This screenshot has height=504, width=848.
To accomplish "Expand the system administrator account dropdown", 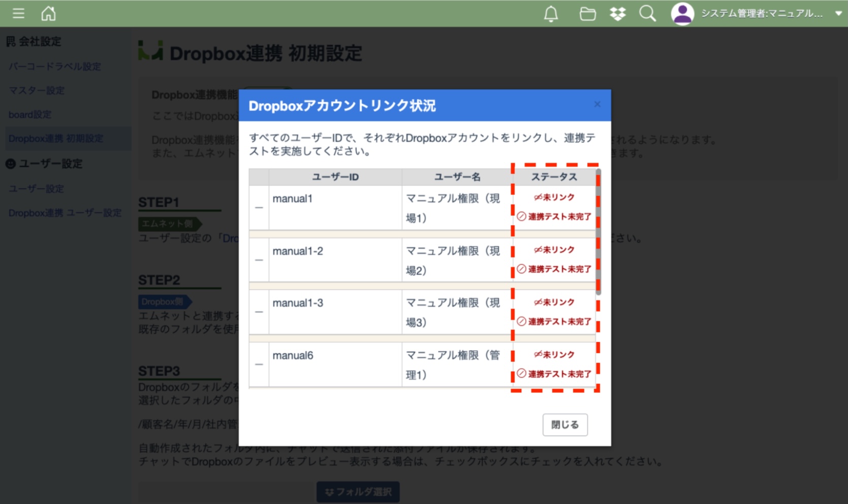I will click(838, 14).
